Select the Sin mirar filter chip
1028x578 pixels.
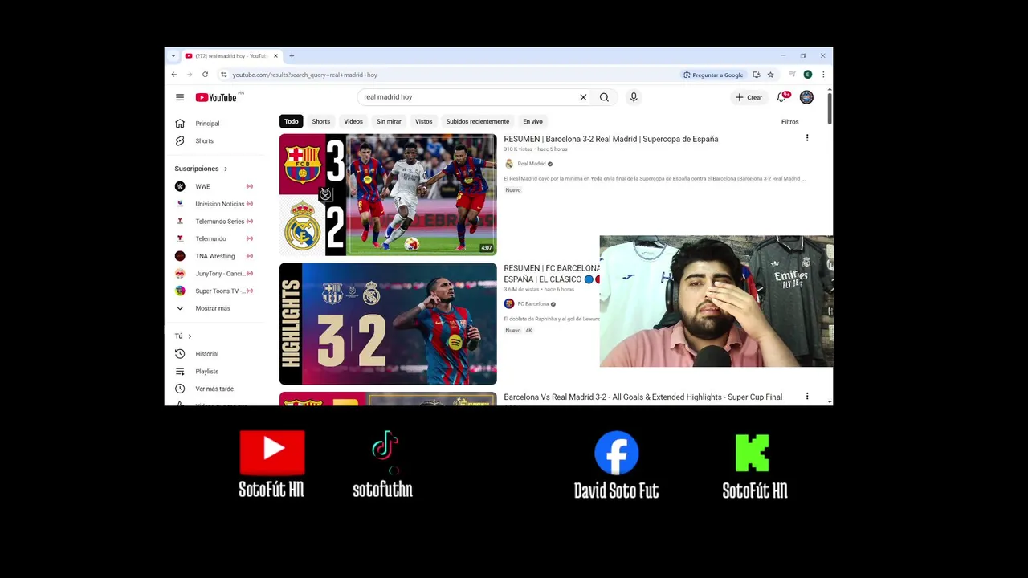[389, 121]
